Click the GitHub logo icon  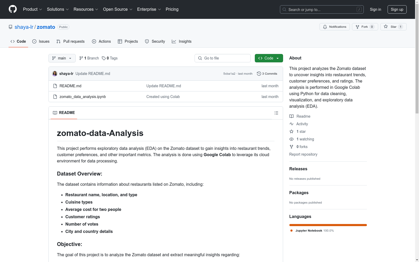coord(13,9)
